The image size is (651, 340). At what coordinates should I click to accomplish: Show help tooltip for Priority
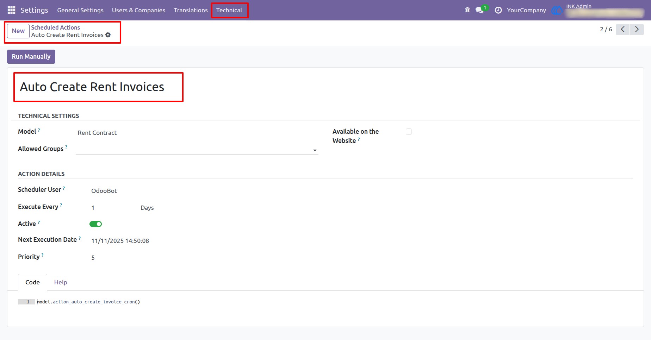coord(42,255)
